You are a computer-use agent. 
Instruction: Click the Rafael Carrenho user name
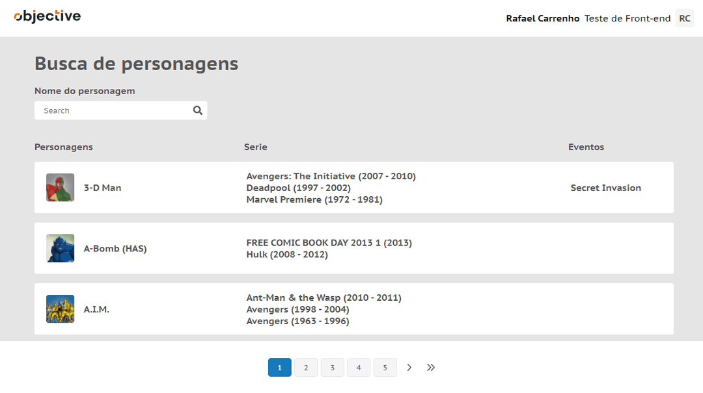pos(542,18)
